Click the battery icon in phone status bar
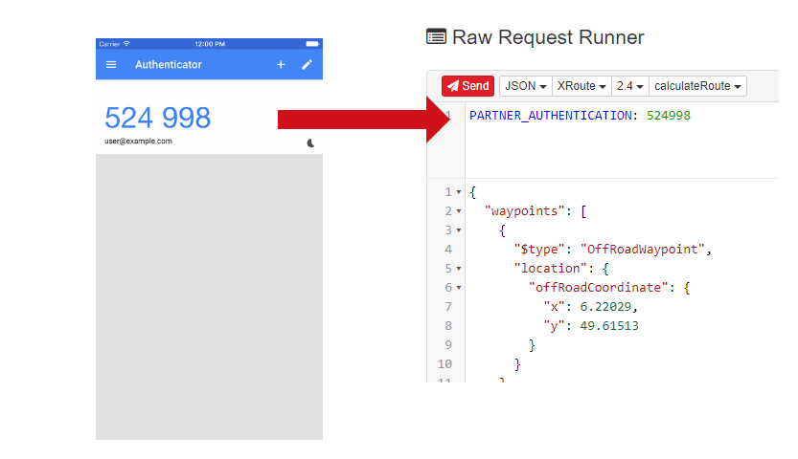Viewport: 798px width, 459px height. point(311,44)
